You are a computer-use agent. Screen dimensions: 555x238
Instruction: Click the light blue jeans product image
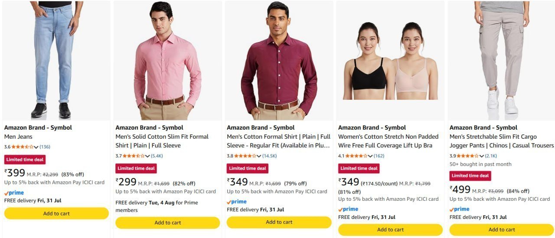pos(57,60)
